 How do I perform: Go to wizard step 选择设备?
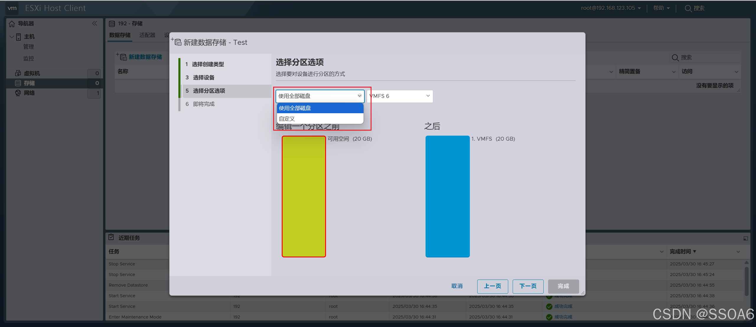pyautogui.click(x=203, y=78)
